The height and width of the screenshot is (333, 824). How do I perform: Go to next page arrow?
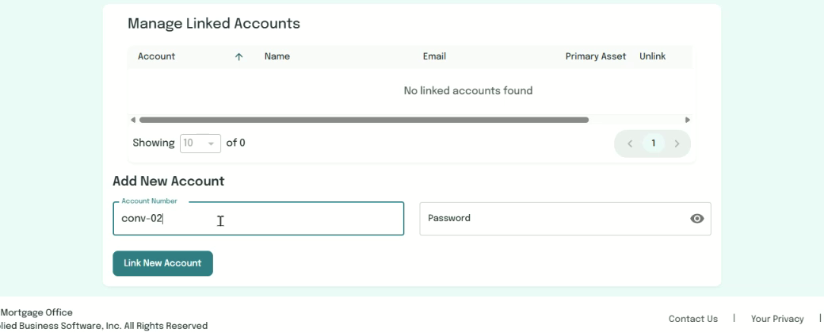point(677,144)
